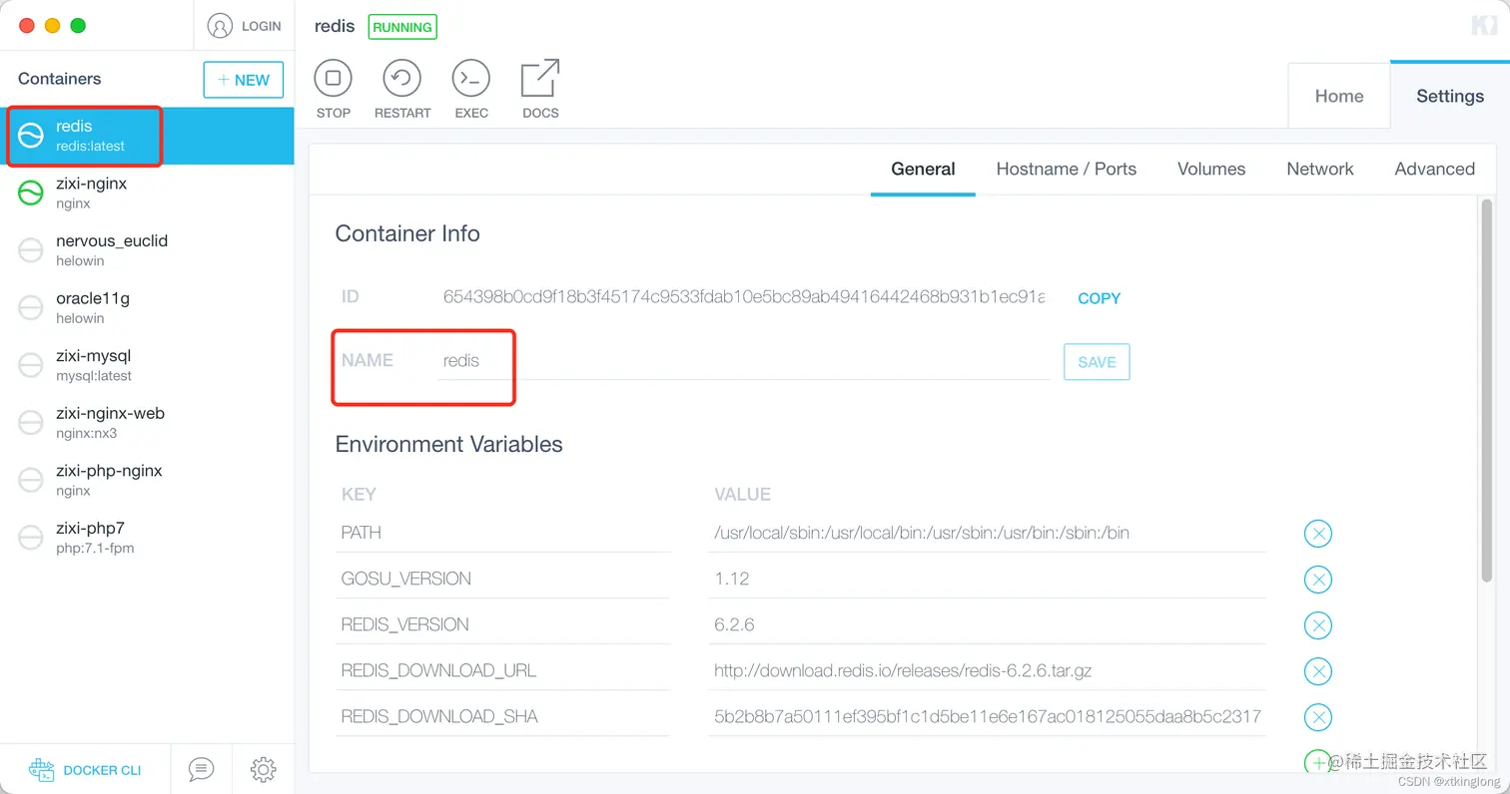Copy the container ID
Viewport: 1510px width, 794px height.
[1099, 298]
